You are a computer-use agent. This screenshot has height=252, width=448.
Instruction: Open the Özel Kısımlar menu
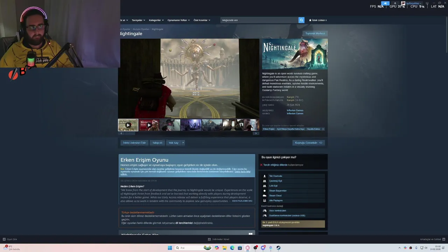tap(202, 20)
